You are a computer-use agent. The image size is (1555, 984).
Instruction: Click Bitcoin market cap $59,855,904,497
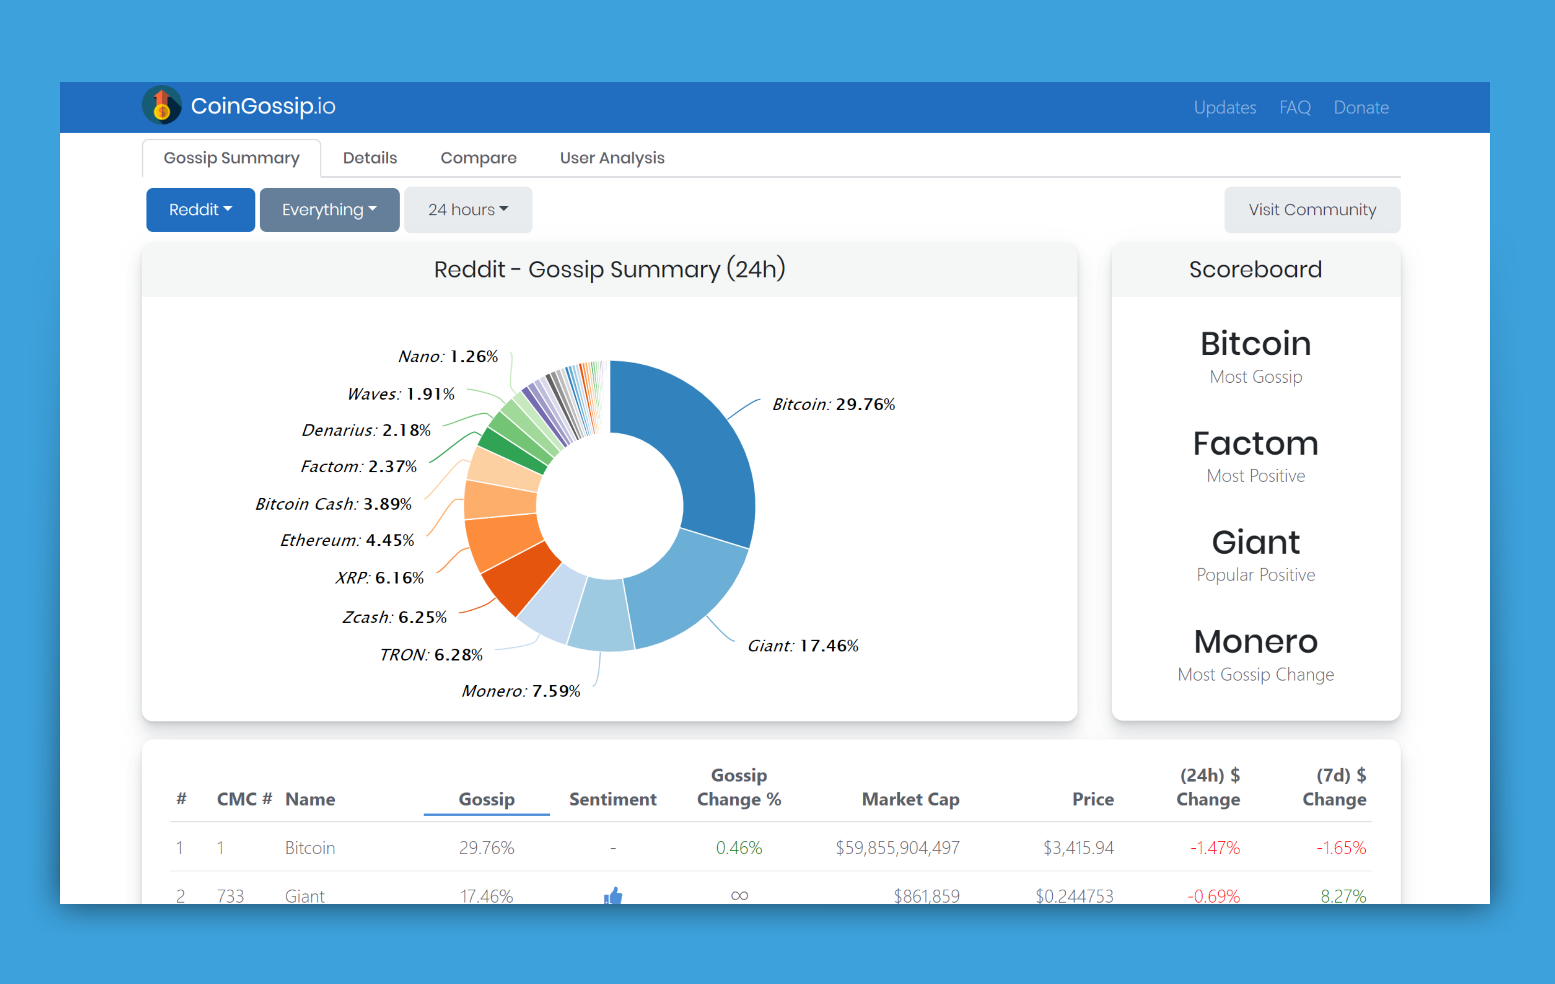pyautogui.click(x=898, y=847)
